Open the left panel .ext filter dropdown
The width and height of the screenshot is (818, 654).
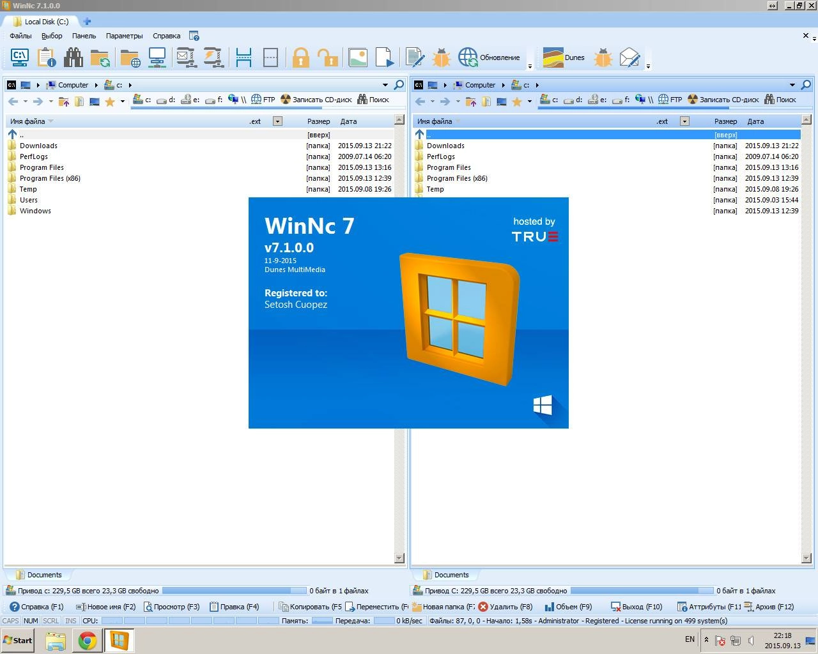pyautogui.click(x=277, y=121)
